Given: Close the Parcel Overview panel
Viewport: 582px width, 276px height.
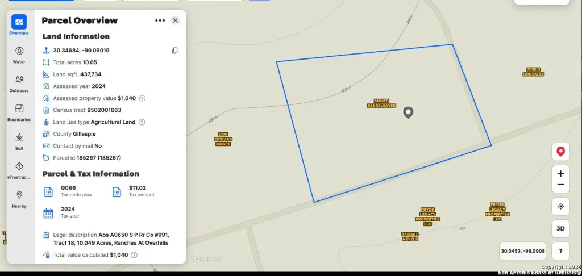Looking at the screenshot, I should (175, 20).
